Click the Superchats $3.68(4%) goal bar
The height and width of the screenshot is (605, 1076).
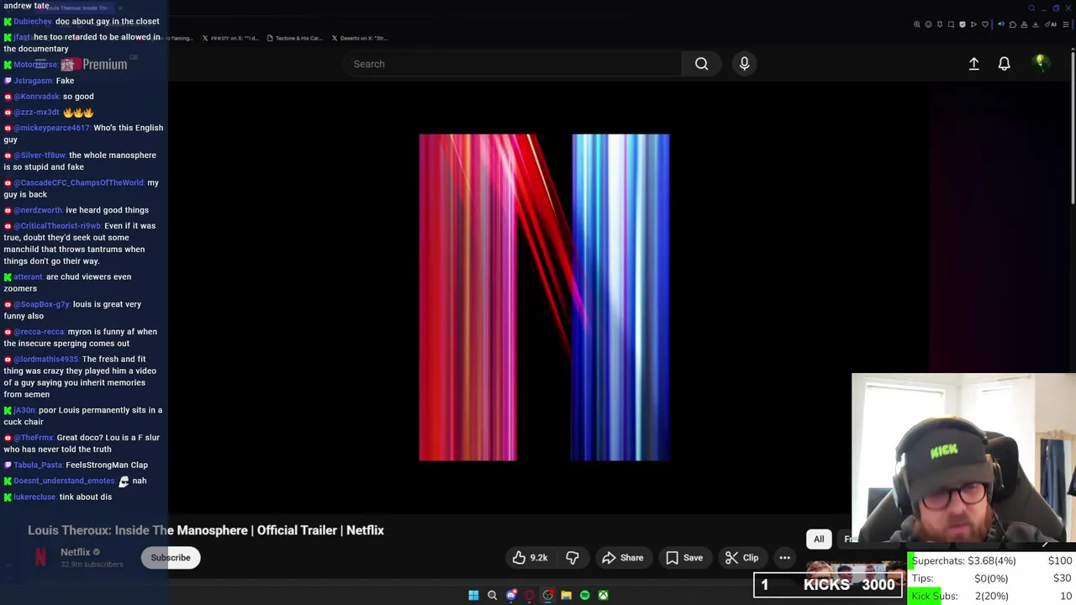click(992, 560)
